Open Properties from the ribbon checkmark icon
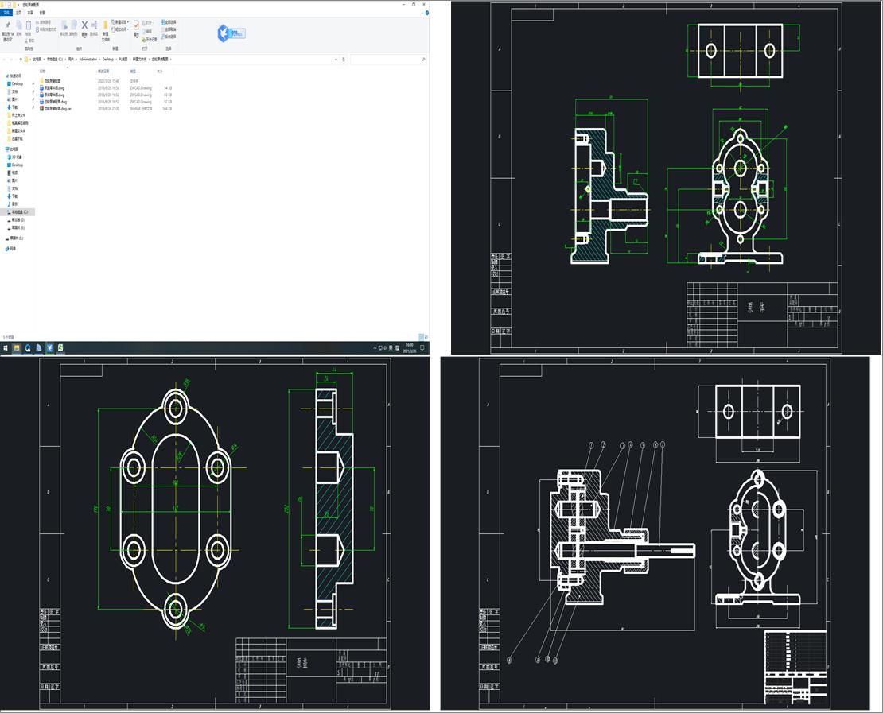Viewport: 883px width, 713px height. [136, 29]
